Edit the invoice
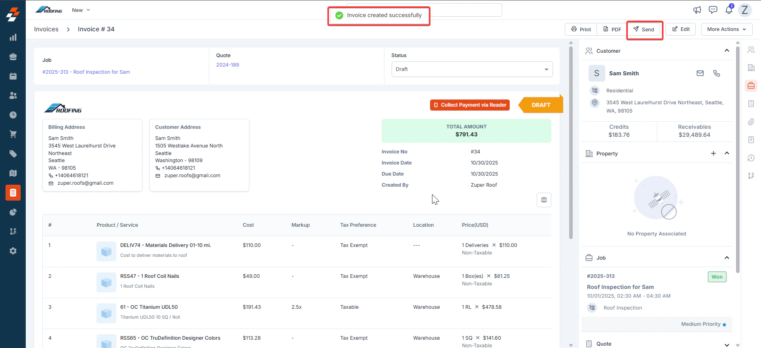Viewport: 761px width, 348px height. click(x=681, y=29)
